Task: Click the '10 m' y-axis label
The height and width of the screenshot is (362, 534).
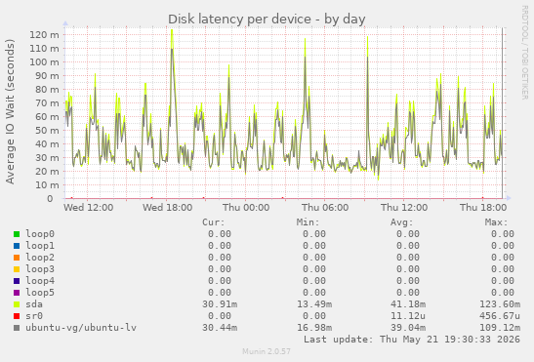Action: click(x=47, y=185)
